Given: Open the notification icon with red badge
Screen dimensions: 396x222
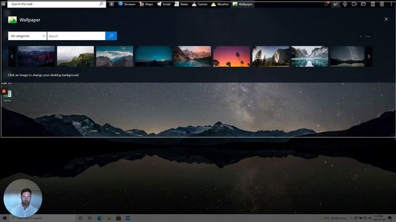Looking at the screenshot, I should tap(327, 4).
